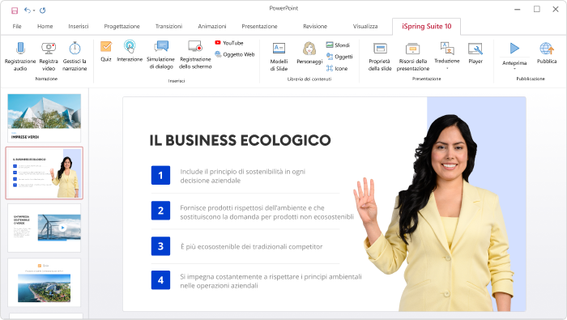The width and height of the screenshot is (567, 320).
Task: Click the Traduzione icon
Action: coord(447,48)
